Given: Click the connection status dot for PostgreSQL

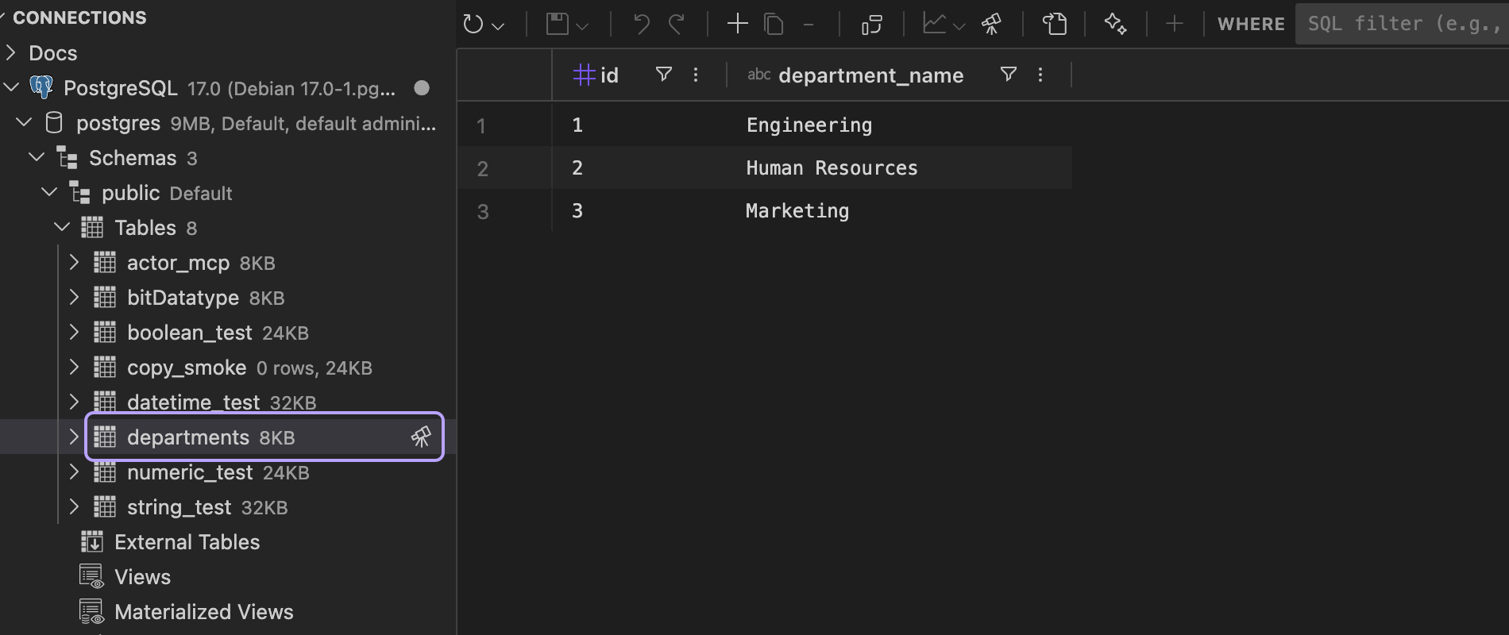Looking at the screenshot, I should click(x=422, y=88).
